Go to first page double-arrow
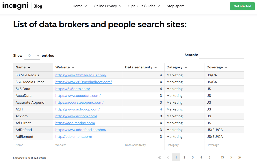The height and width of the screenshot is (165, 257). [x=159, y=157]
